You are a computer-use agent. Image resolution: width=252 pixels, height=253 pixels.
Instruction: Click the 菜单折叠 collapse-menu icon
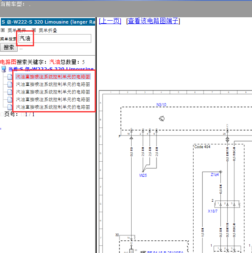(x=34, y=30)
